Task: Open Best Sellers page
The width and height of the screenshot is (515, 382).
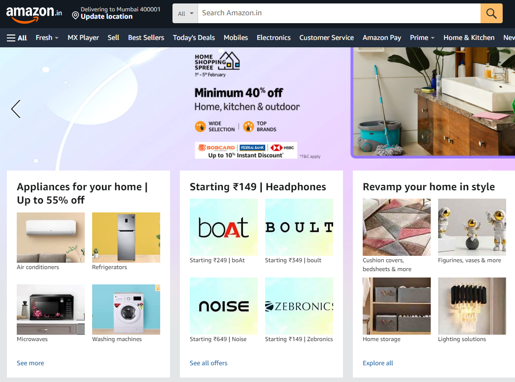Action: (x=146, y=38)
